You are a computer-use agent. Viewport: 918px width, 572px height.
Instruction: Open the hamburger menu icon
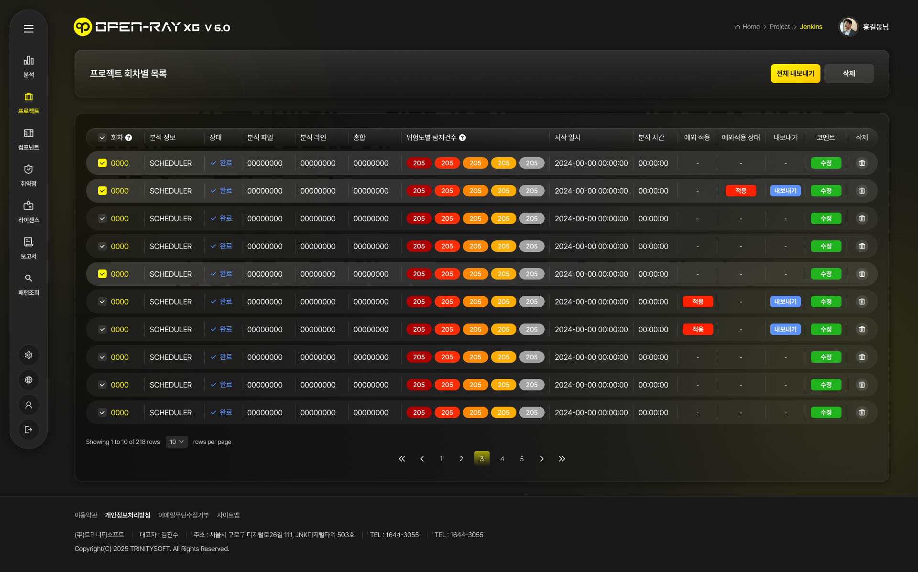click(x=29, y=29)
